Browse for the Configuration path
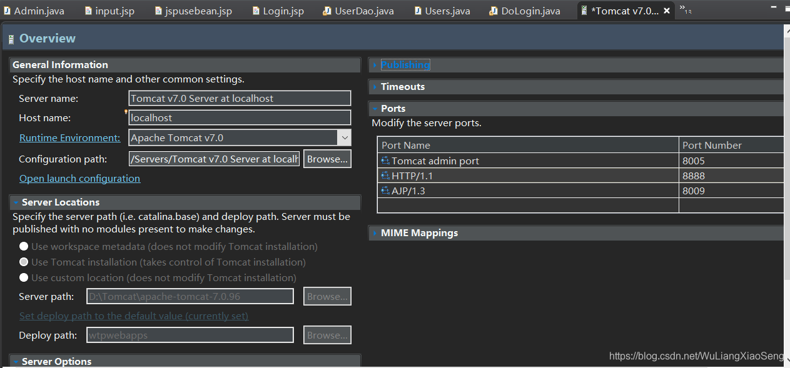790x368 pixels. 327,159
